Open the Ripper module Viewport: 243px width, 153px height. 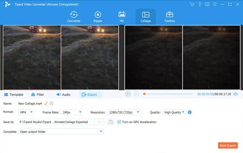pyautogui.click(x=98, y=17)
